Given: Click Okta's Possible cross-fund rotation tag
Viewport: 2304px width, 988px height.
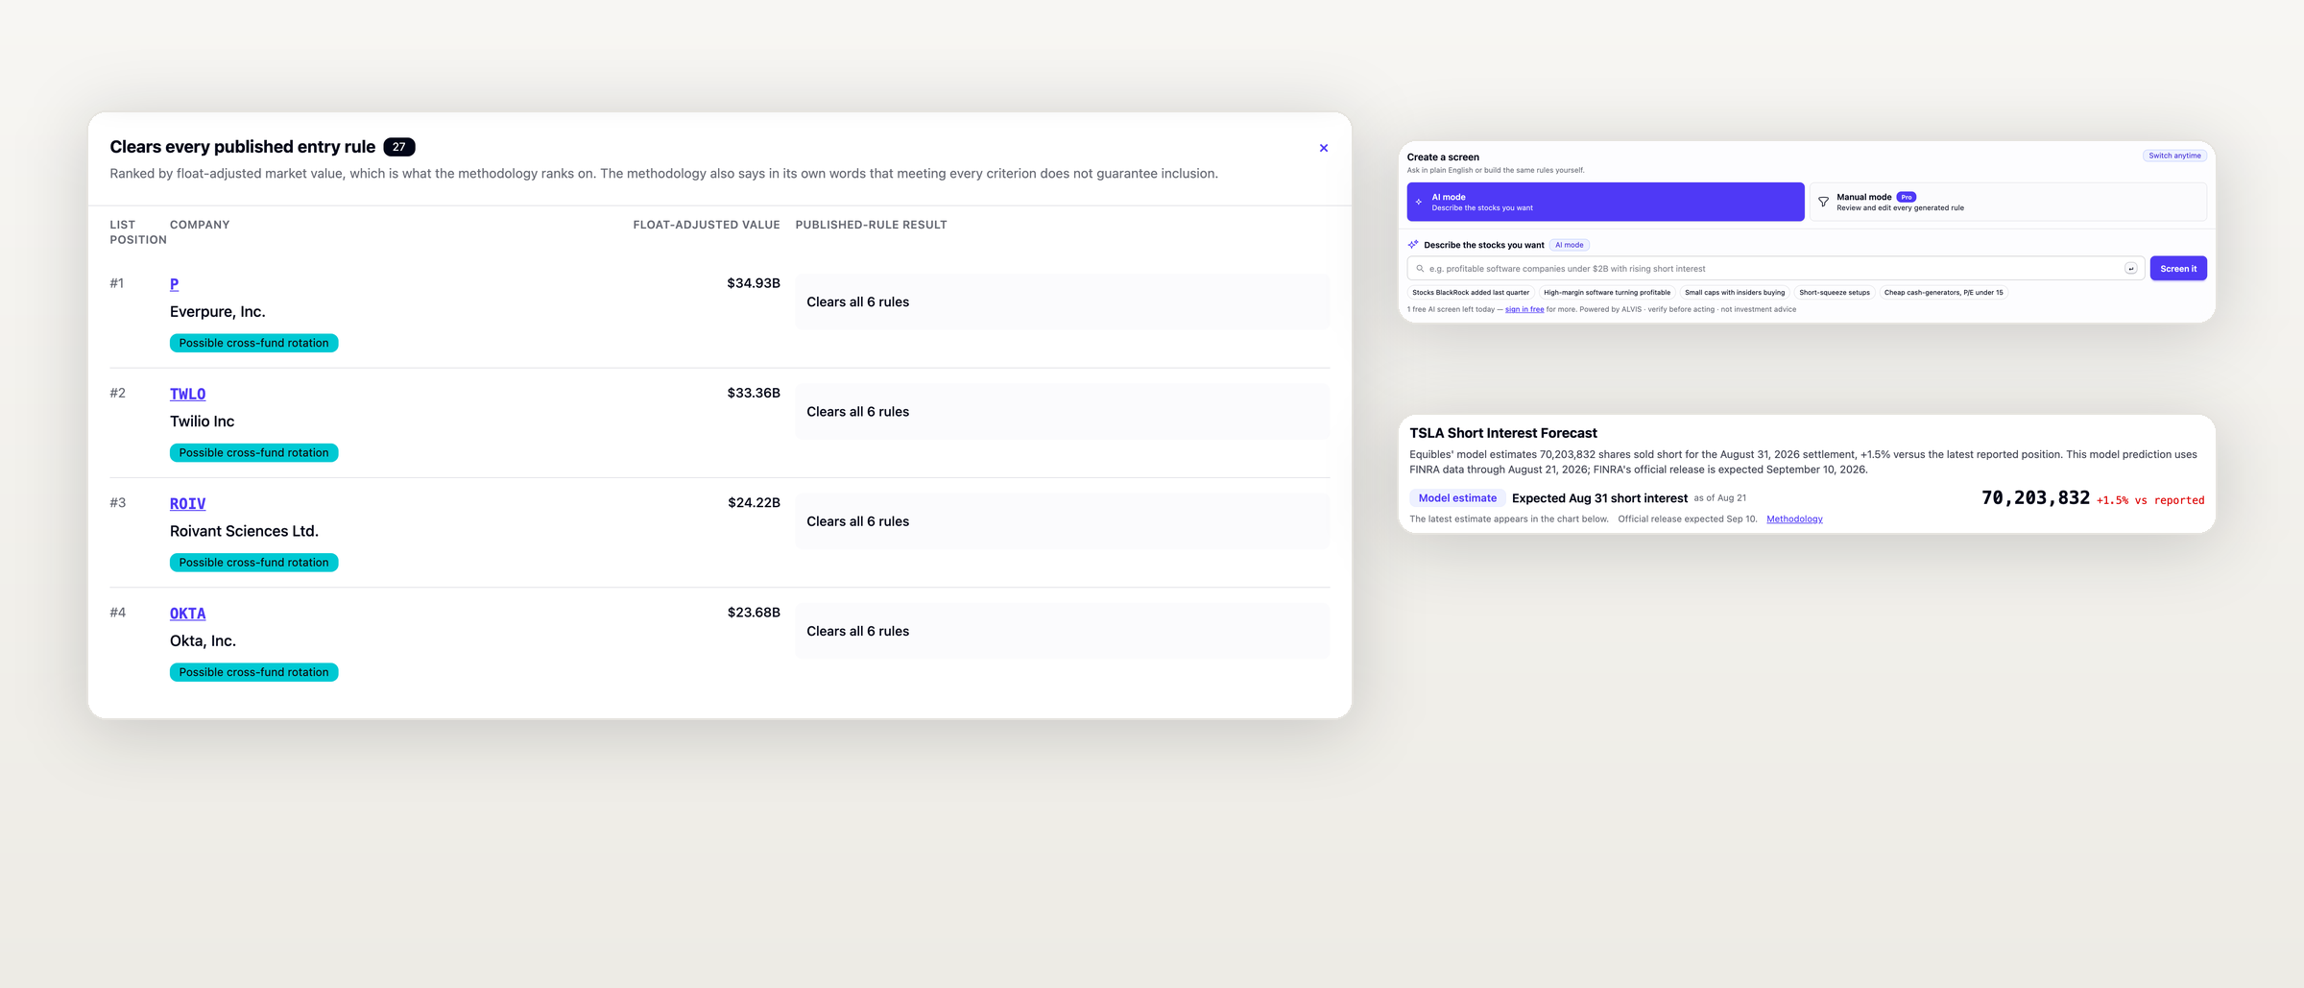Looking at the screenshot, I should click(x=253, y=672).
